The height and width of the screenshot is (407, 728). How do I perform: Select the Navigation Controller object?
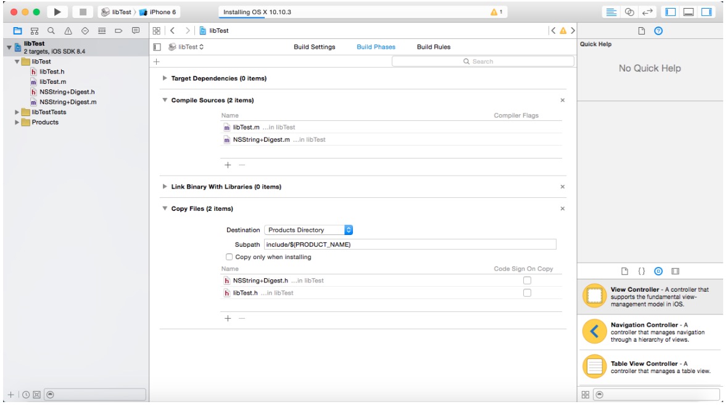point(650,332)
